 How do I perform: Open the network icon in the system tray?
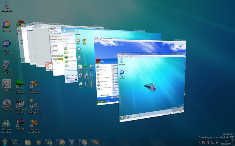(212, 142)
